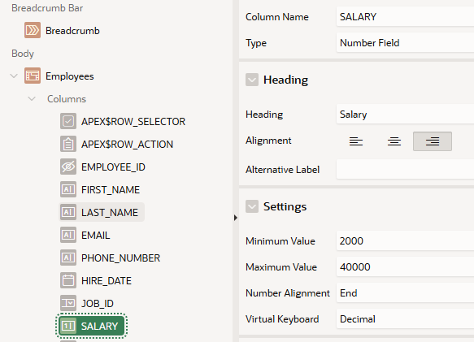This screenshot has height=342, width=474.
Task: Select the APEX$ROW_ACTION column
Action: click(128, 144)
